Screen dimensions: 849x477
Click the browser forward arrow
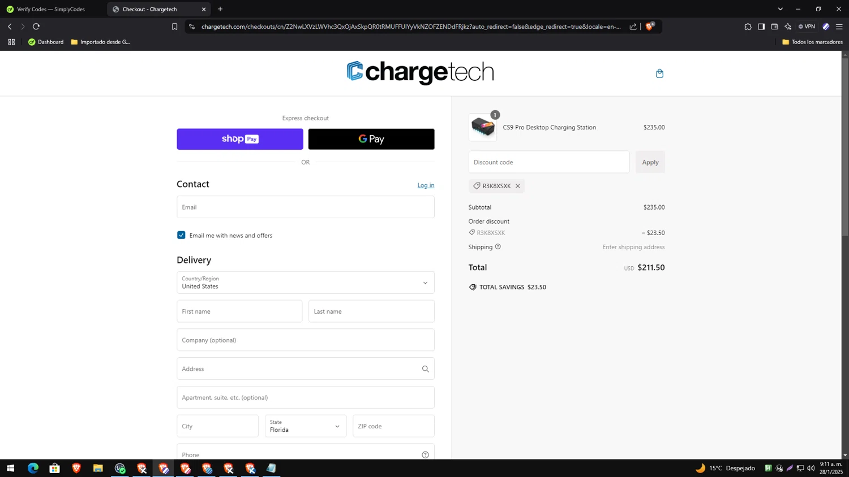[x=23, y=27]
